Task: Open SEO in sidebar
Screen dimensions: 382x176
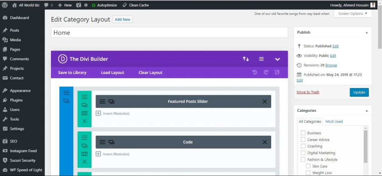Action: [14, 141]
